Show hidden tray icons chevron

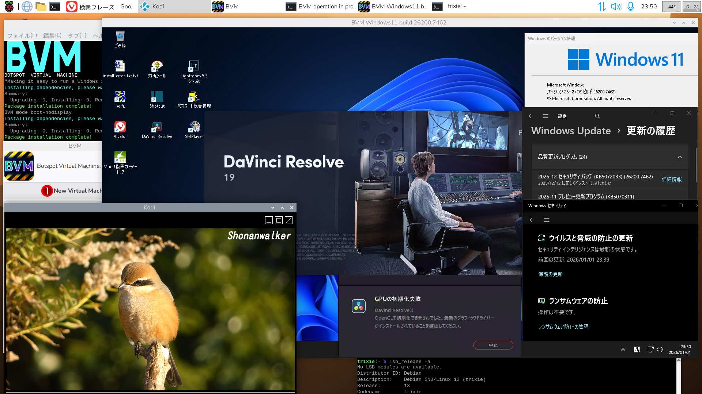(623, 349)
